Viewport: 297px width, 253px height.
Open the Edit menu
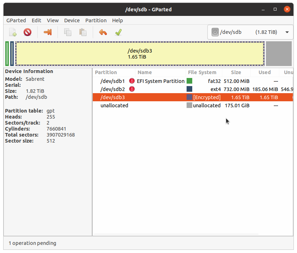36,20
